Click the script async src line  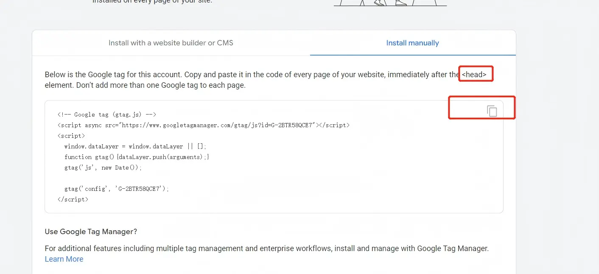[204, 125]
